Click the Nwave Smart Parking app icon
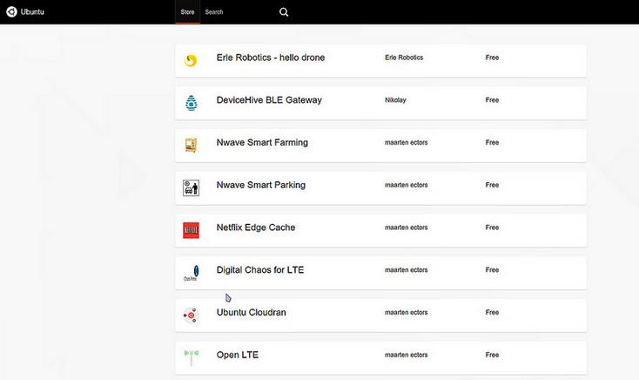The height and width of the screenshot is (380, 639). (191, 187)
